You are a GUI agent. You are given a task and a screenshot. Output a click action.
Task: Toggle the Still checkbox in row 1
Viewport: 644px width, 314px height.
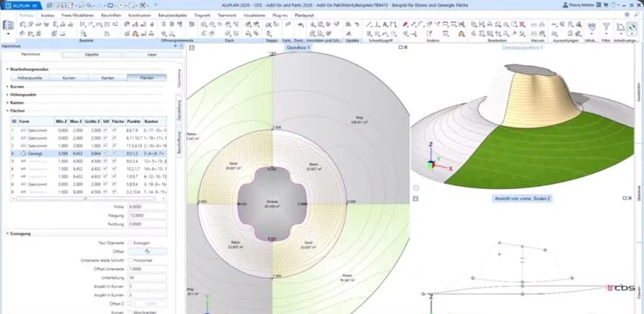105,131
